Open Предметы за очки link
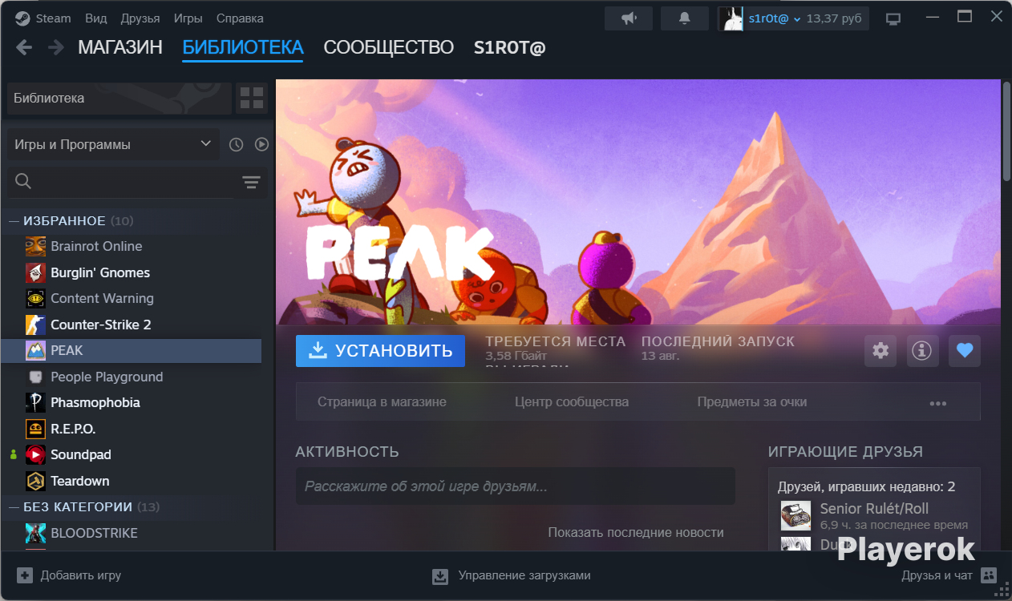The image size is (1012, 601). click(x=752, y=402)
